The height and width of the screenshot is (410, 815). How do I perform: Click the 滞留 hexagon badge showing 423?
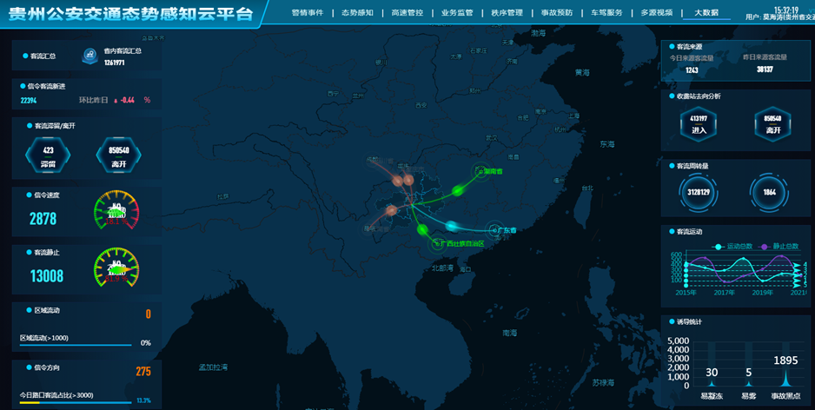pyautogui.click(x=49, y=155)
